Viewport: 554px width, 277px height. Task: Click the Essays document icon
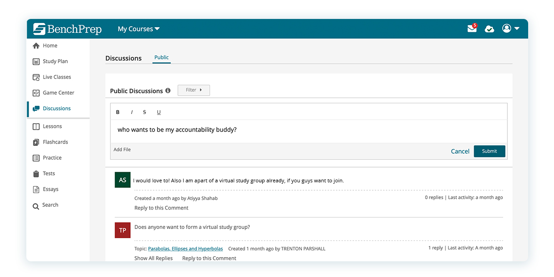[36, 189]
